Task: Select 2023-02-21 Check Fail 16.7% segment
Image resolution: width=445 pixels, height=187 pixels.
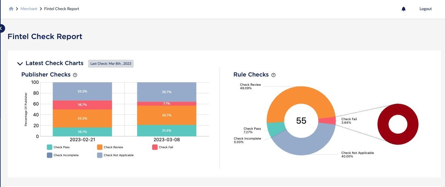Action: tap(82, 105)
